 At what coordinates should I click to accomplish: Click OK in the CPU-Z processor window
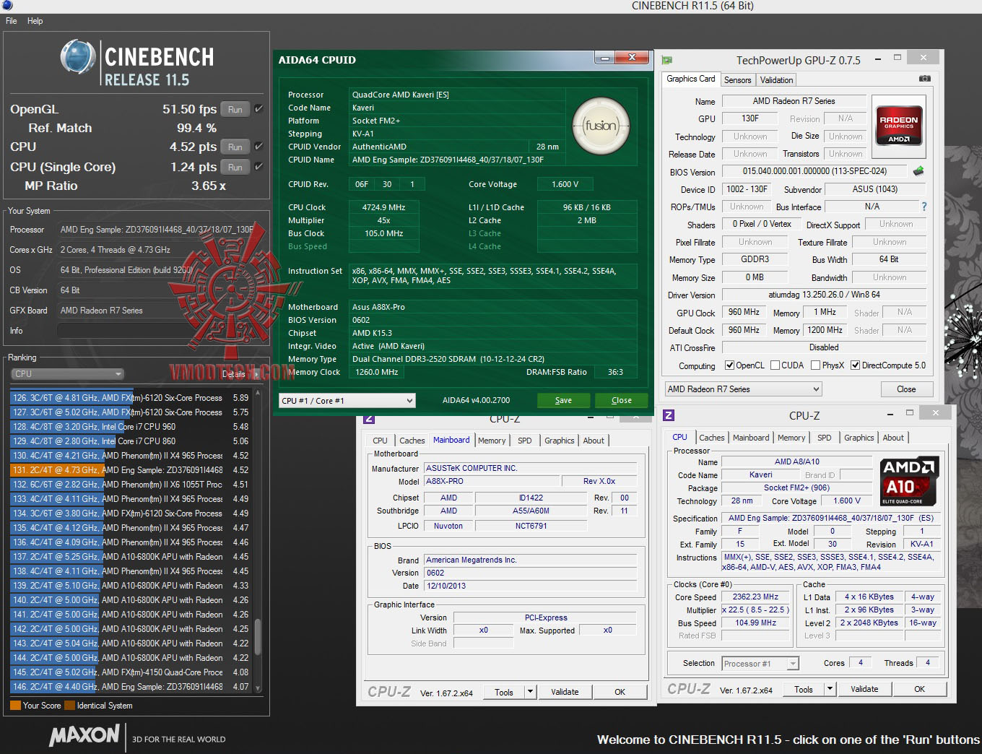[919, 689]
